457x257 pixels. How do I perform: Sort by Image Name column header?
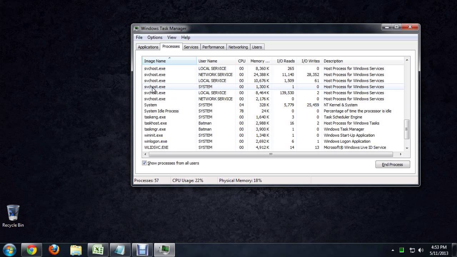(169, 61)
